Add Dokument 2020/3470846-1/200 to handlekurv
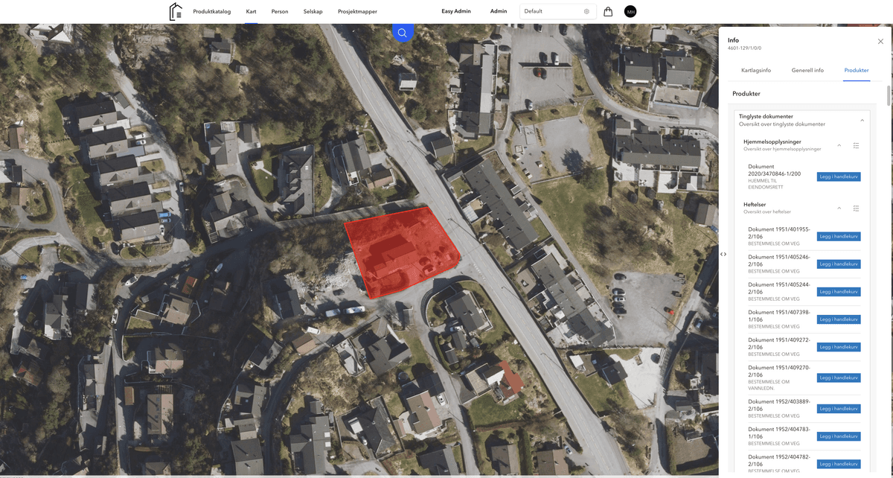The image size is (893, 478). coord(839,176)
